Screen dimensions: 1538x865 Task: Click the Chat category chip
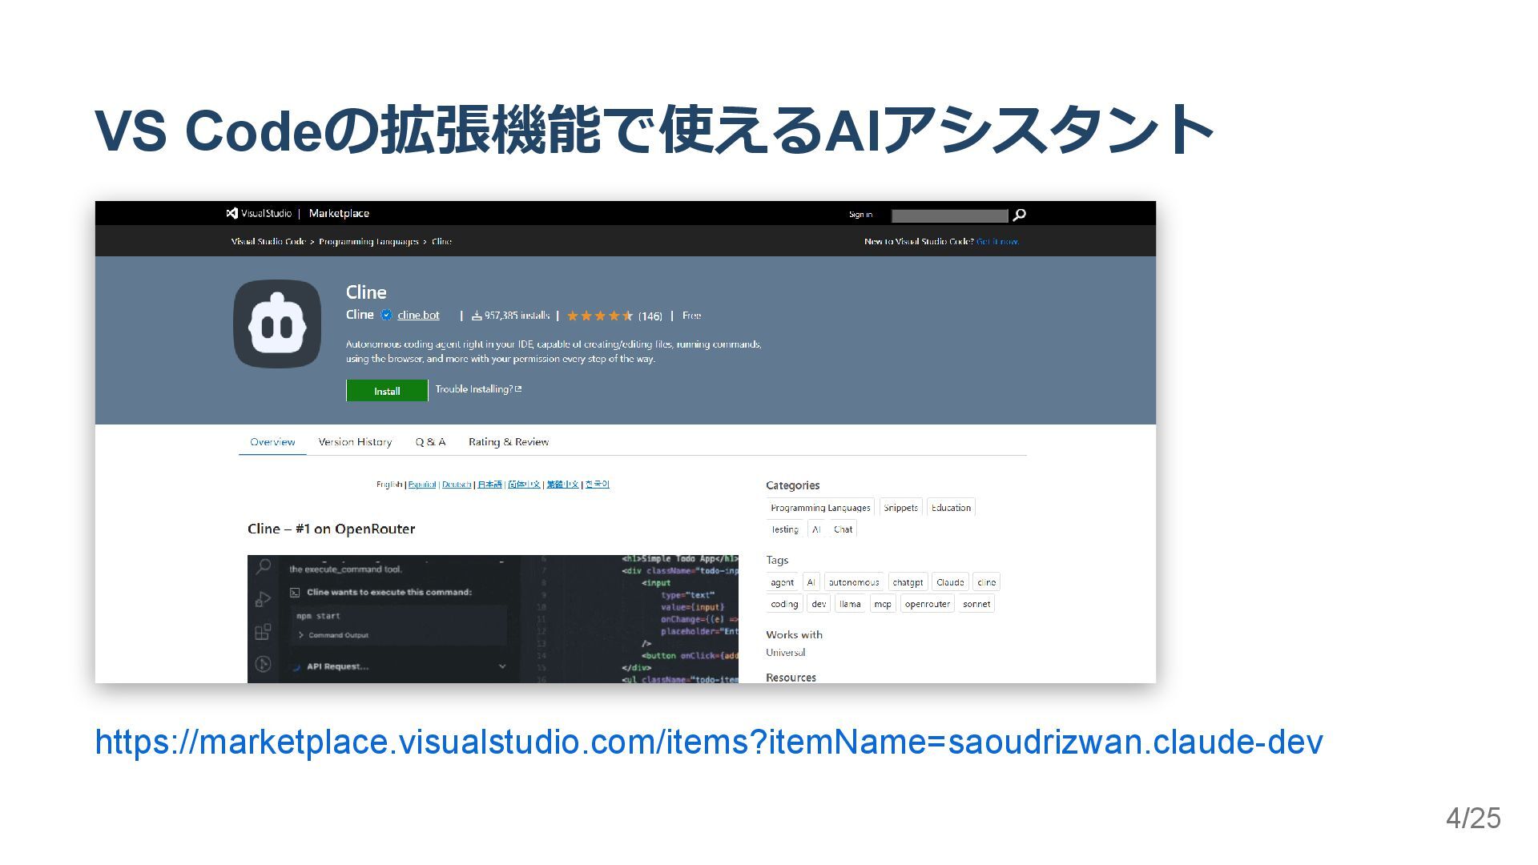pyautogui.click(x=843, y=529)
